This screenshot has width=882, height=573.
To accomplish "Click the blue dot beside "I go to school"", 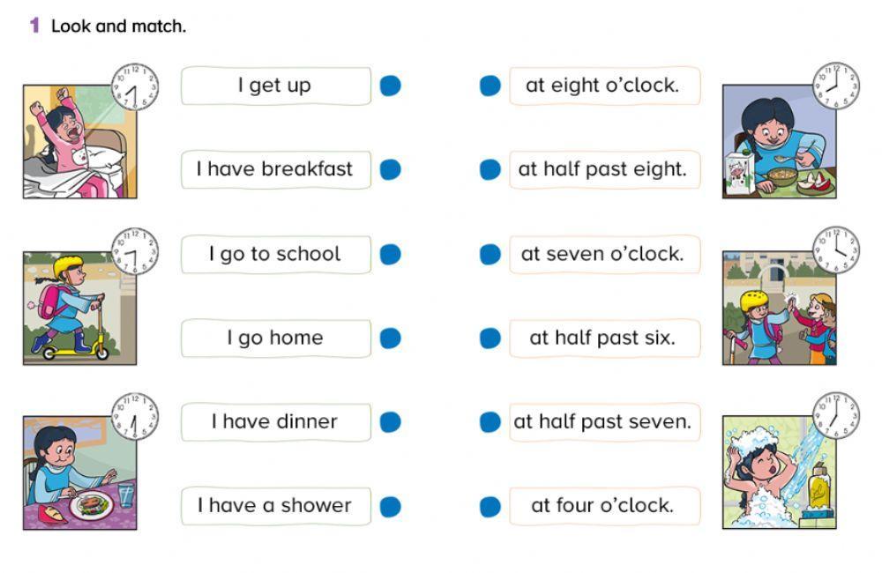I will click(390, 254).
